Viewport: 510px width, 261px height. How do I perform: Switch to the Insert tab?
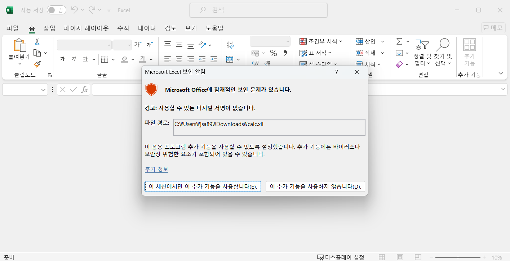point(49,28)
